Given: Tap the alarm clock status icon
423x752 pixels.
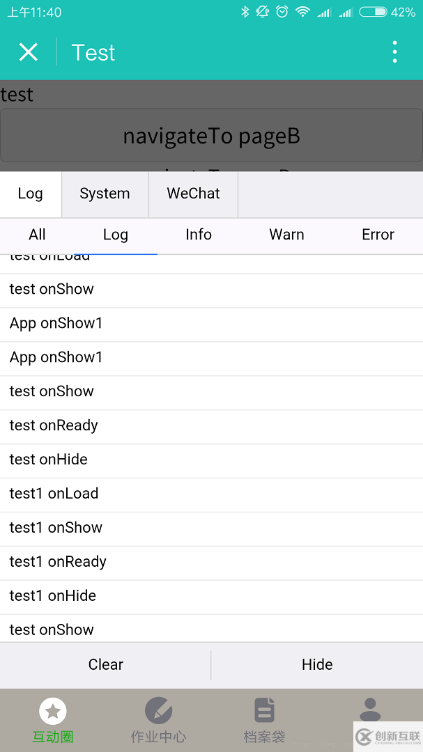Looking at the screenshot, I should pyautogui.click(x=282, y=12).
